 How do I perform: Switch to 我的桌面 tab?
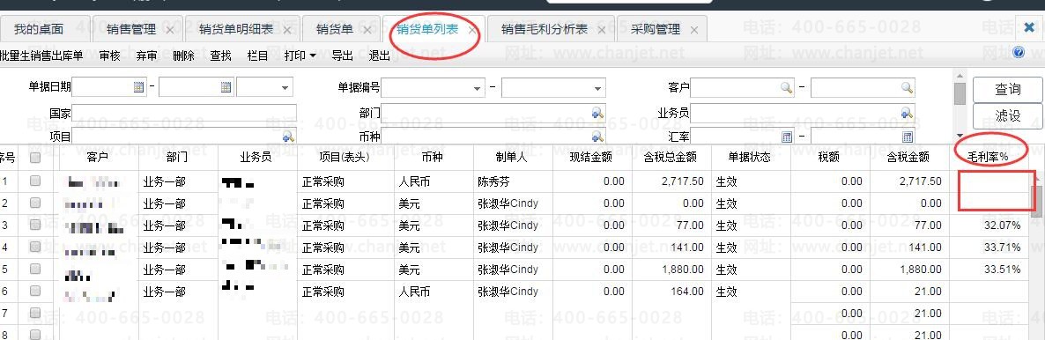pos(40,29)
